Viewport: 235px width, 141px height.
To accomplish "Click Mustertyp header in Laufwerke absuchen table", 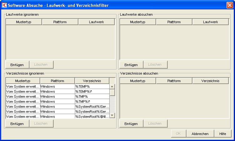I will click(x=138, y=22).
